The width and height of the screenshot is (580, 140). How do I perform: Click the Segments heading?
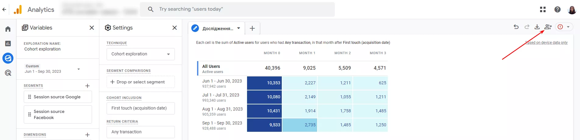(33, 86)
